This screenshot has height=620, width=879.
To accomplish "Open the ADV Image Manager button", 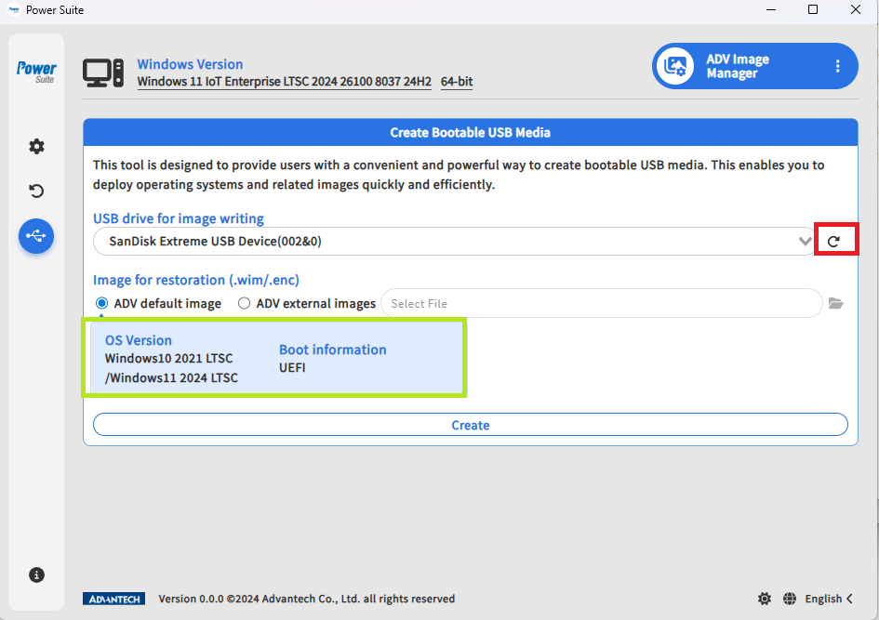I will pyautogui.click(x=754, y=66).
